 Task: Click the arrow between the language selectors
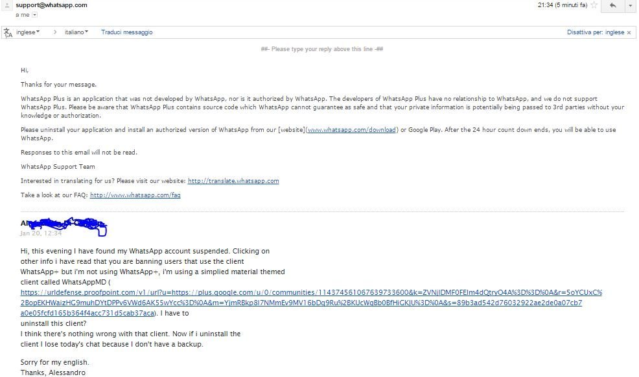pos(54,32)
